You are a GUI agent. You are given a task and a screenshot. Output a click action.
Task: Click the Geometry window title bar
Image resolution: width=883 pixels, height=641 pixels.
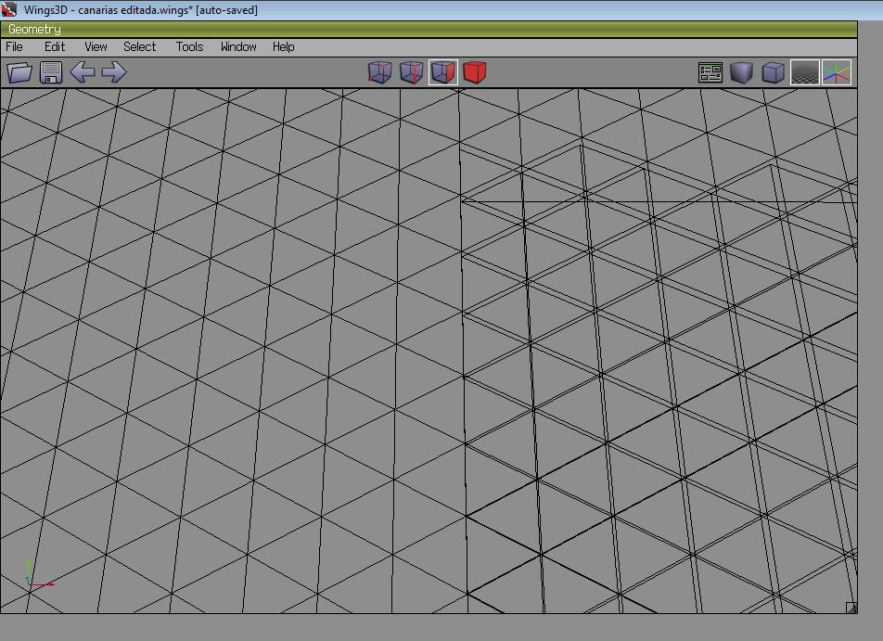pyautogui.click(x=429, y=30)
